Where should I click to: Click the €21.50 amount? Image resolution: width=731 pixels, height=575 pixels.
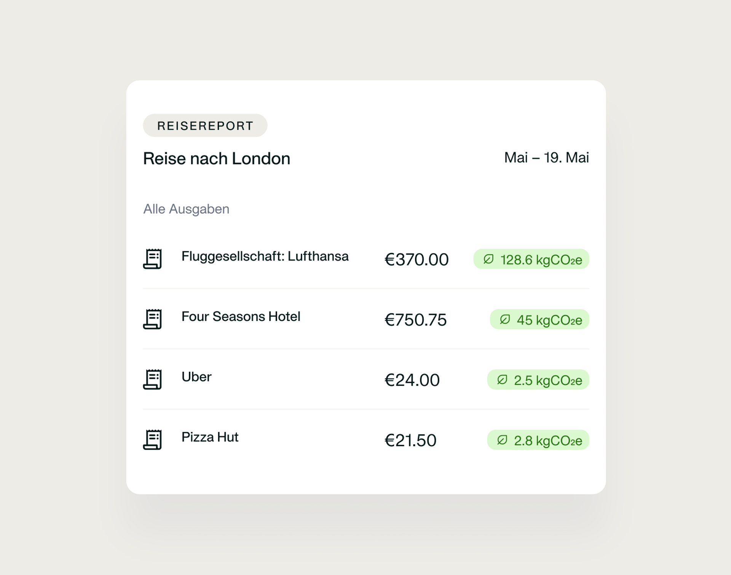tap(410, 441)
